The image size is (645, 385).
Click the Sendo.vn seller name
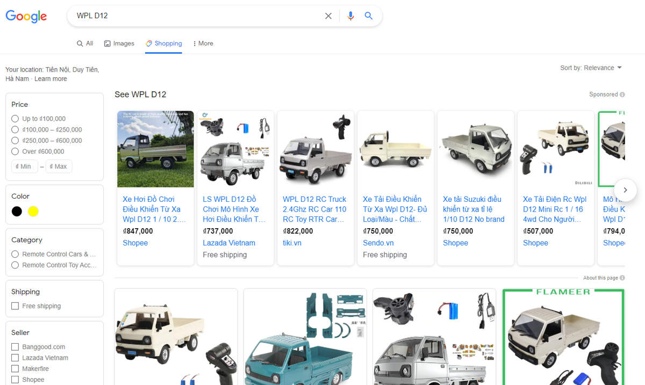click(378, 243)
